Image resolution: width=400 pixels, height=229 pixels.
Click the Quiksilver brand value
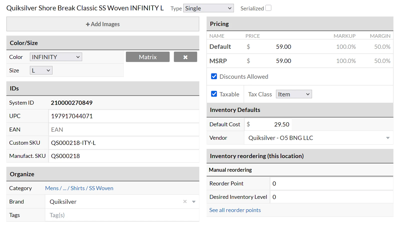[63, 202]
